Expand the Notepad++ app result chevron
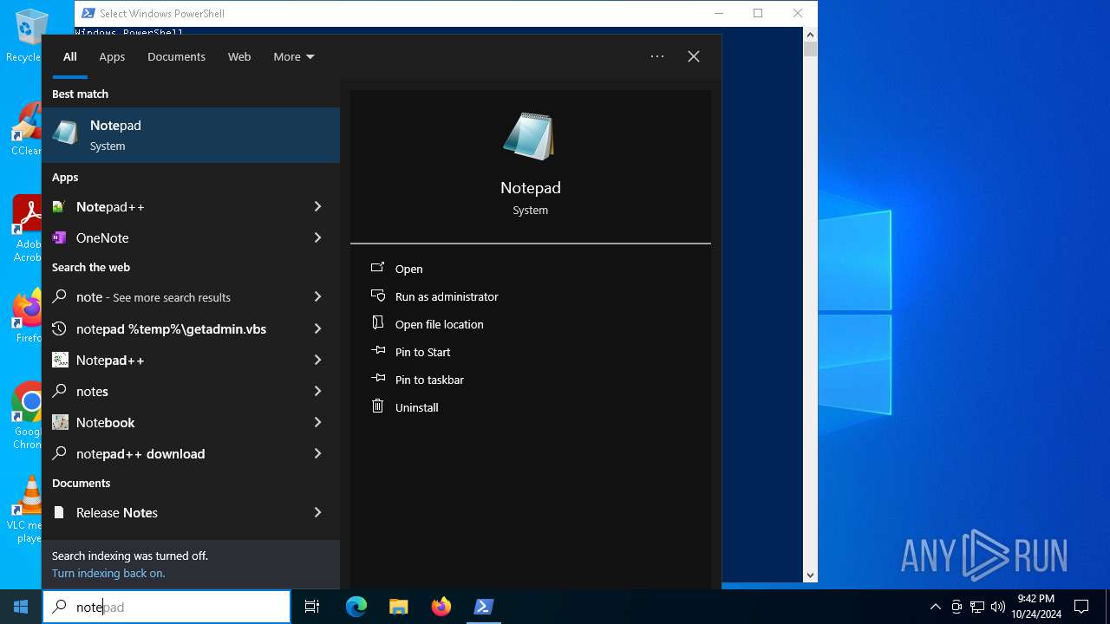The image size is (1110, 624). pyautogui.click(x=317, y=206)
